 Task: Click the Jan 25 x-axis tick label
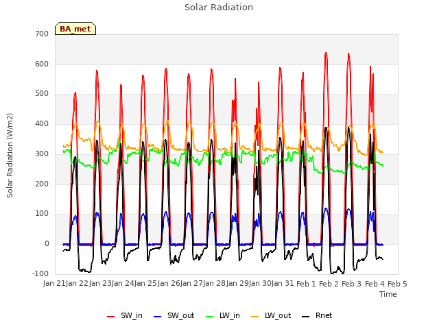pos(145,283)
